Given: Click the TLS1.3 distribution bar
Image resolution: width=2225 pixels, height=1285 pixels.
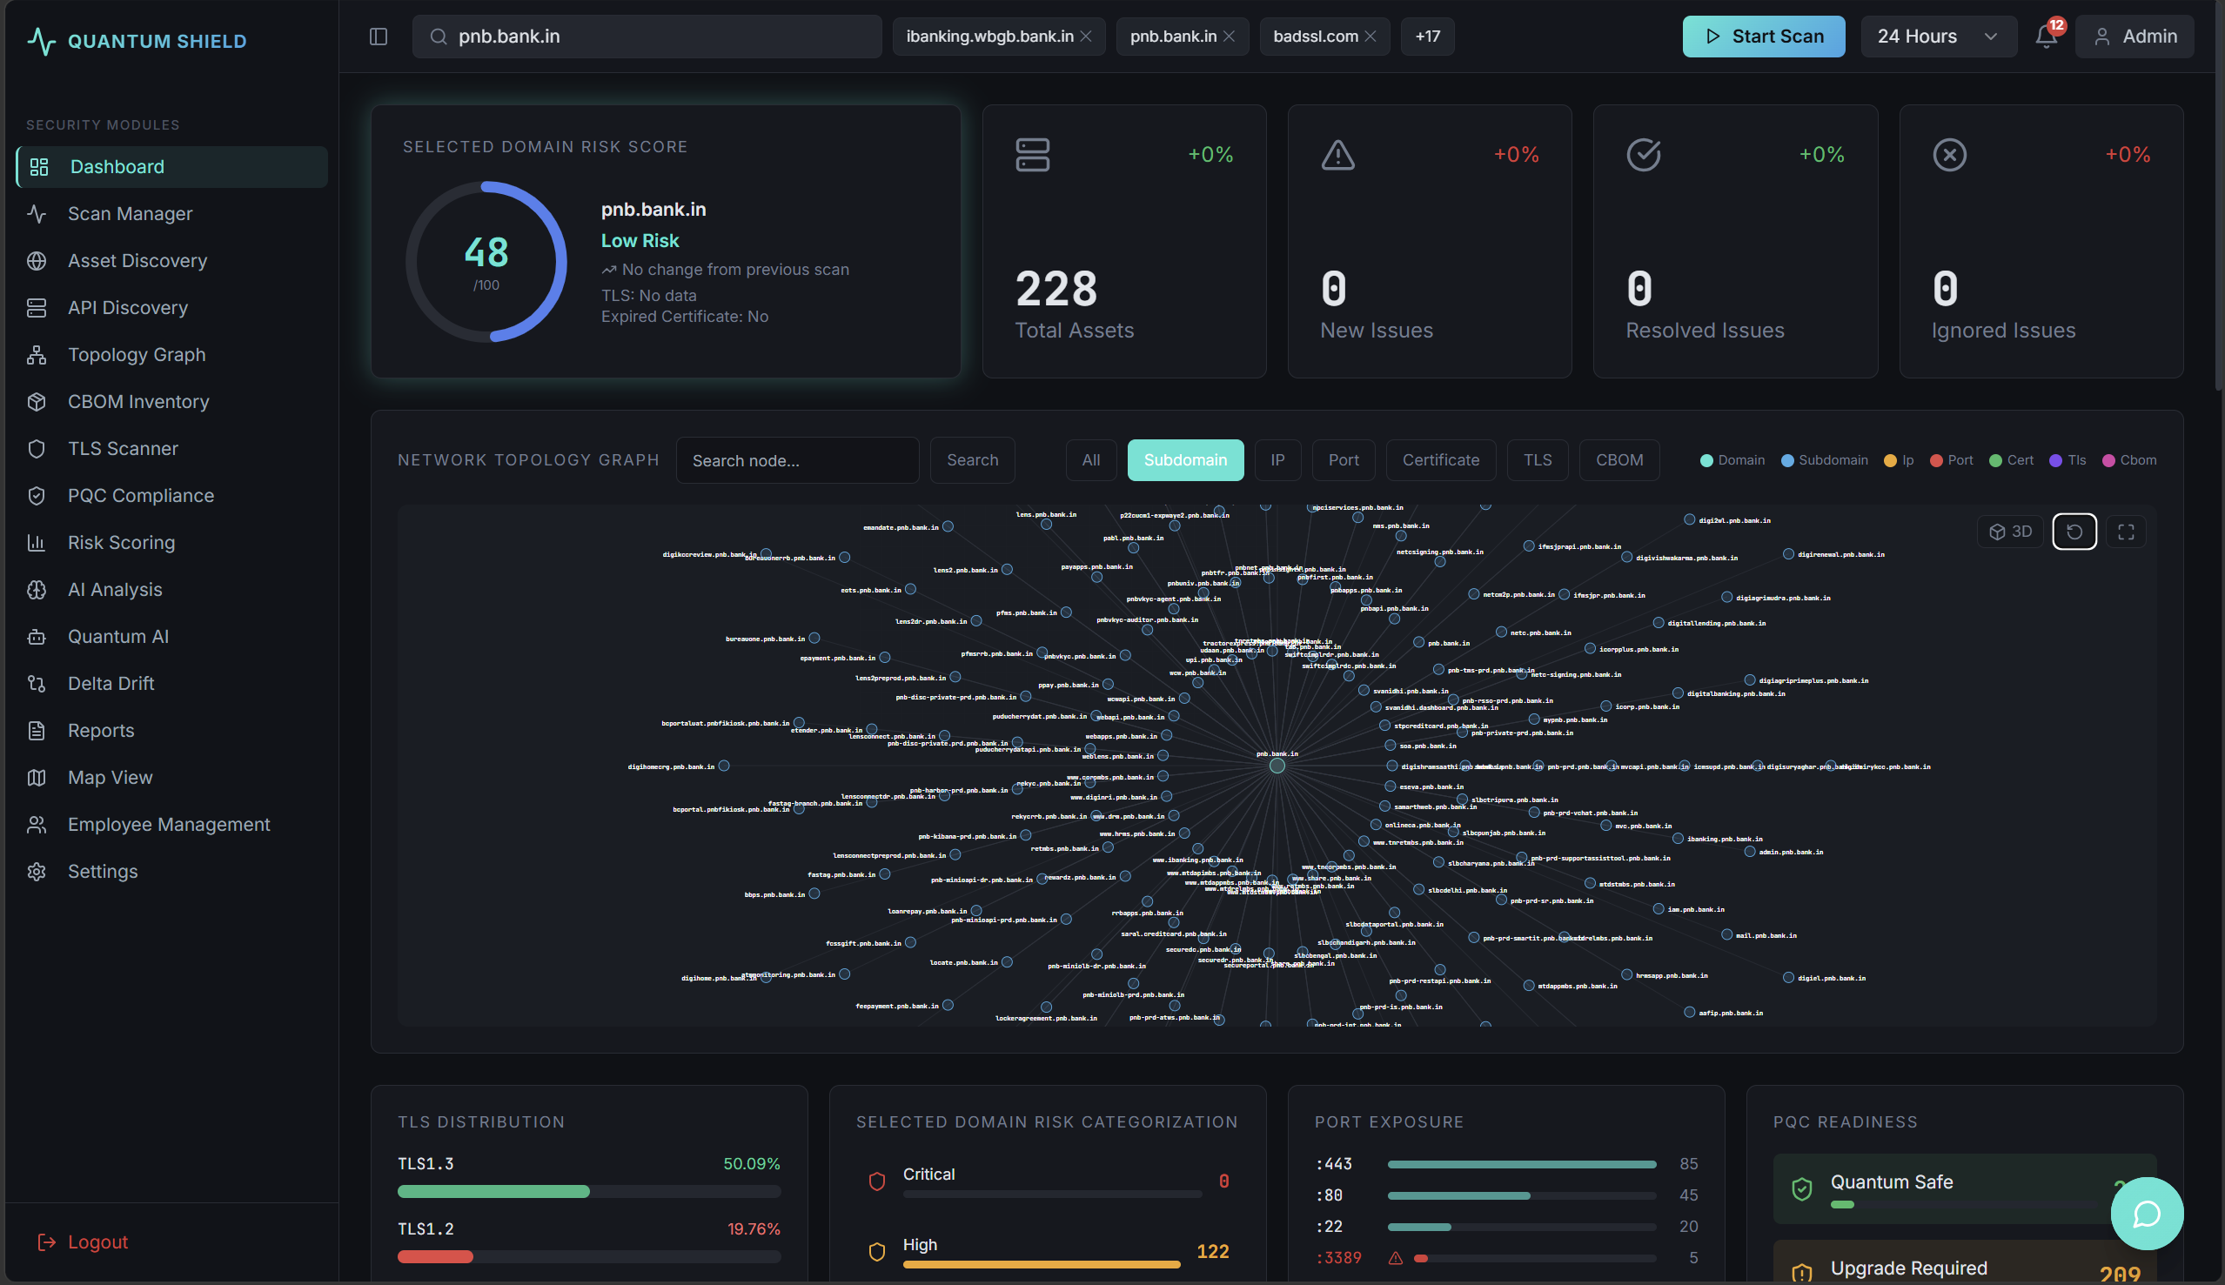Looking at the screenshot, I should (x=589, y=1191).
